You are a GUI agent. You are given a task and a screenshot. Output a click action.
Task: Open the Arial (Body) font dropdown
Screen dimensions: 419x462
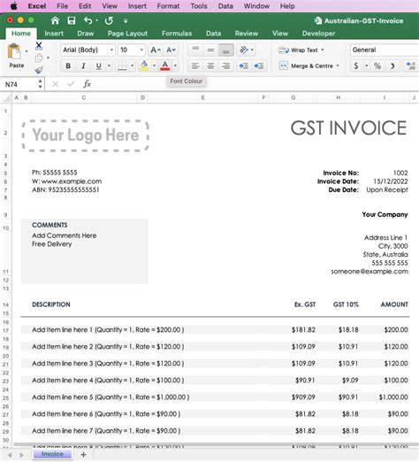point(88,50)
